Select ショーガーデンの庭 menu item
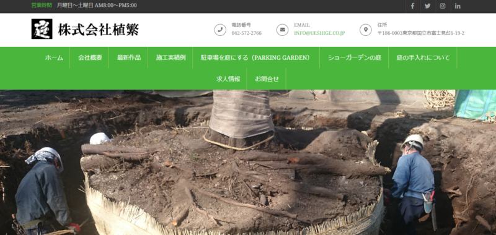The width and height of the screenshot is (496, 235). (x=355, y=58)
